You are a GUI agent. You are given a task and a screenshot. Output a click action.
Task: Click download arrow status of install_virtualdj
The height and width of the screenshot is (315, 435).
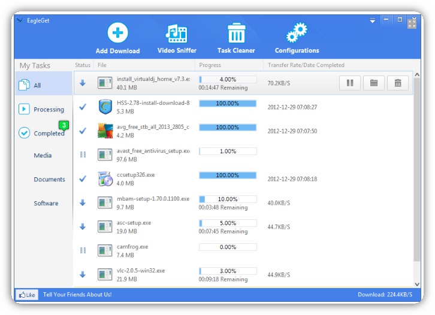[x=83, y=83]
